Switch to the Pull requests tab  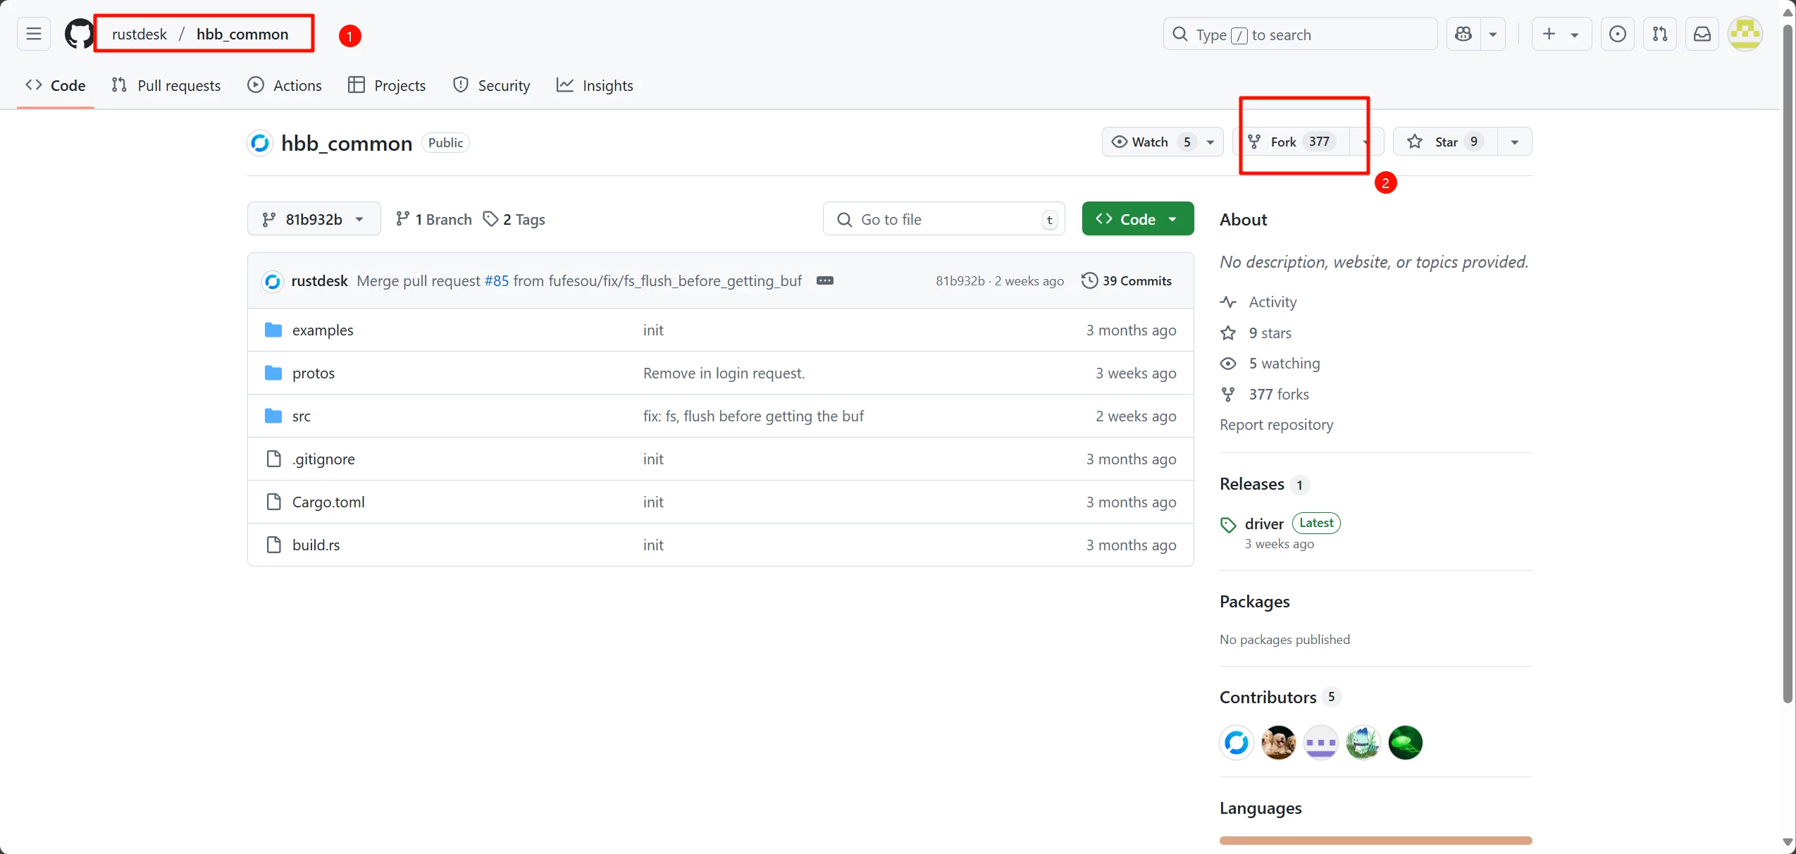(x=166, y=85)
